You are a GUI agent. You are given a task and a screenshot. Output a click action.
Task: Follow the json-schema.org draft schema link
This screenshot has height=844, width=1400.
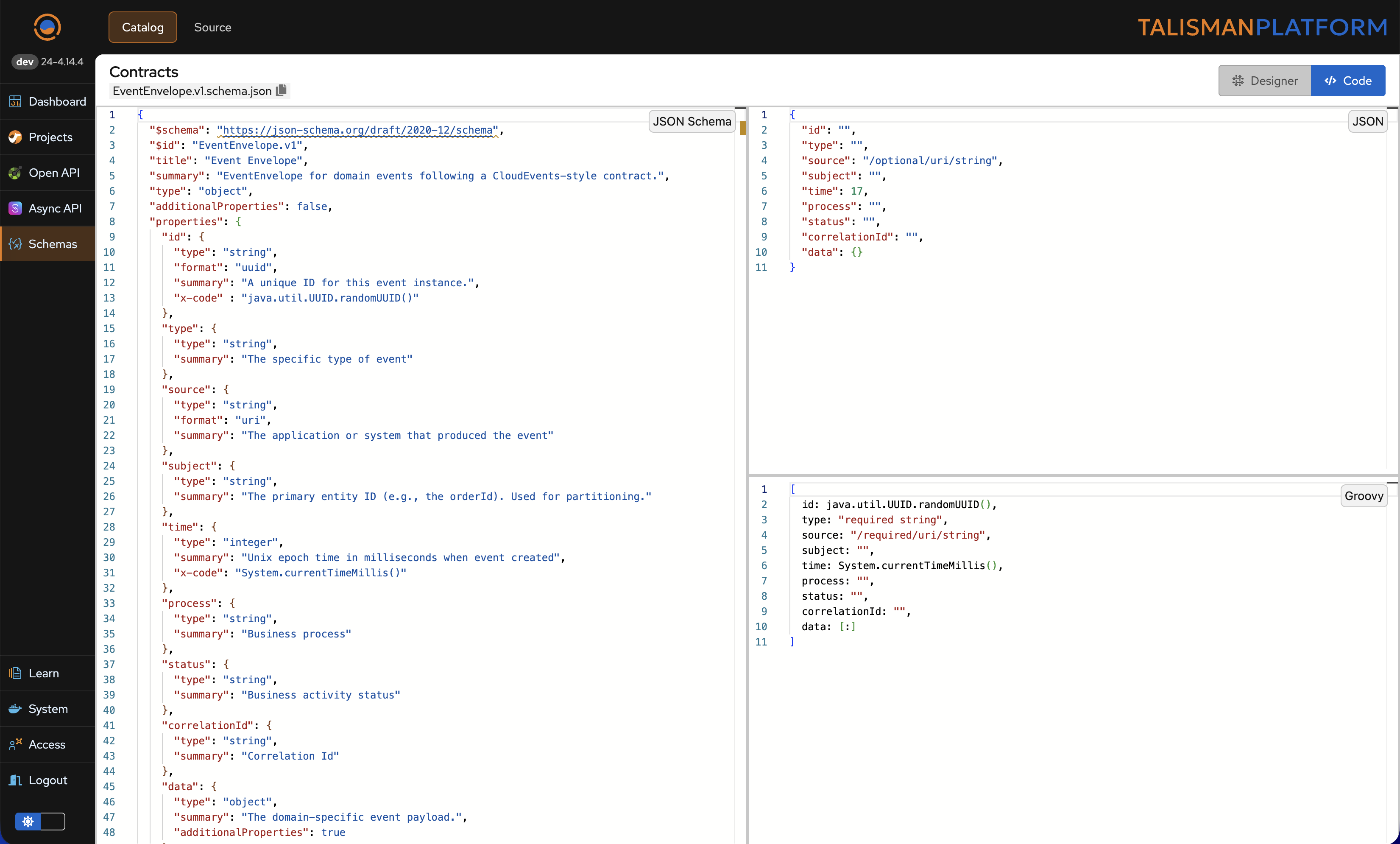coord(357,130)
